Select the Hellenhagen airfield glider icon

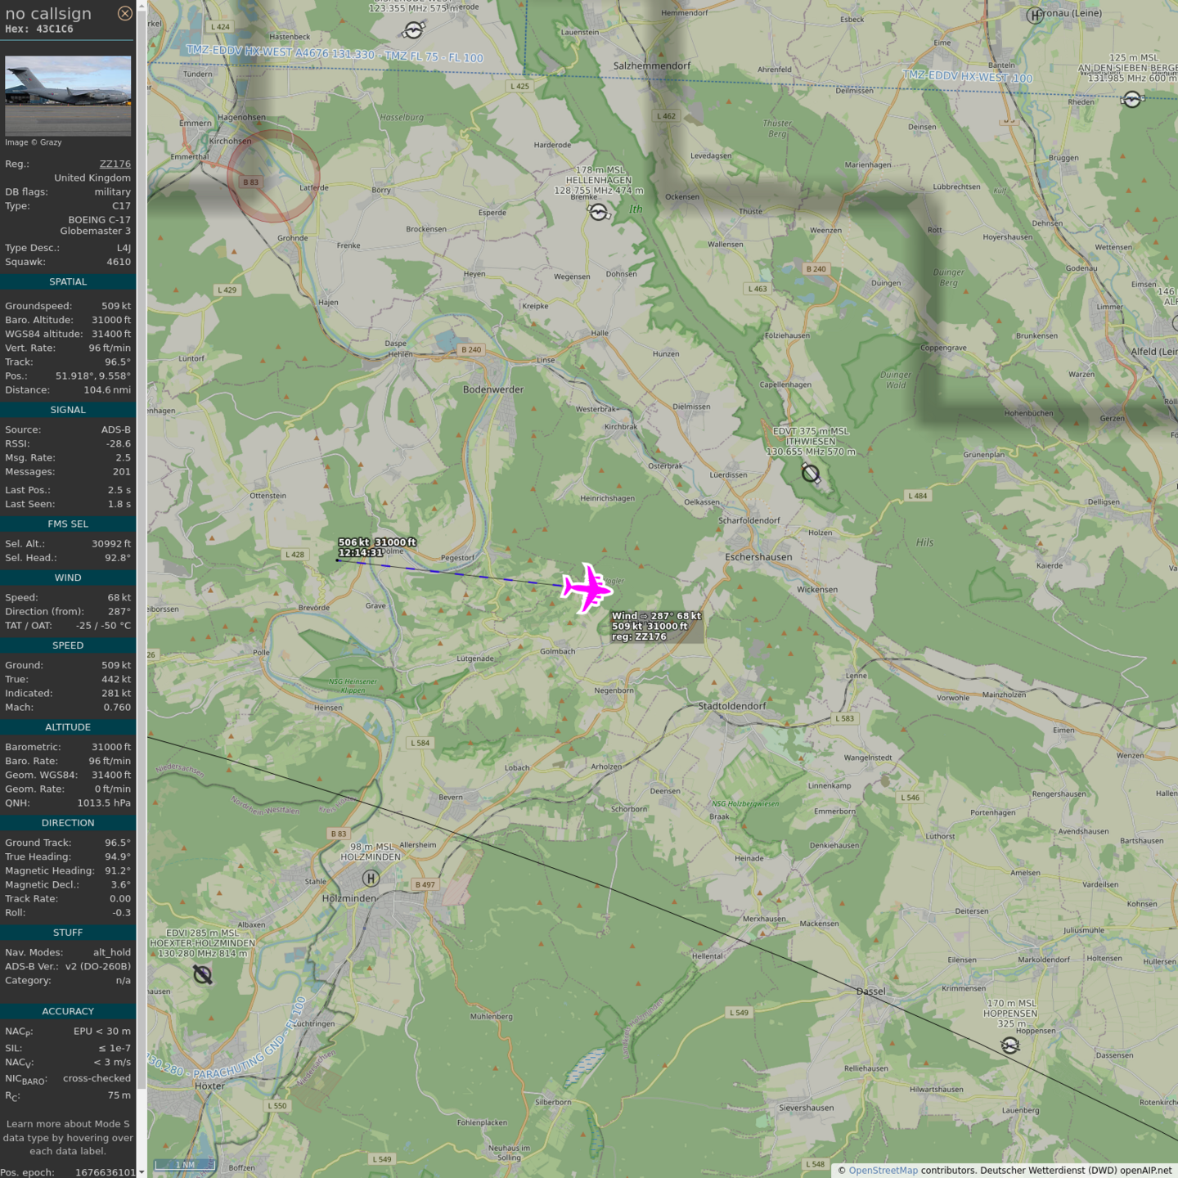599,213
